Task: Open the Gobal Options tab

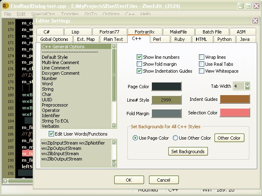Action: point(54,39)
